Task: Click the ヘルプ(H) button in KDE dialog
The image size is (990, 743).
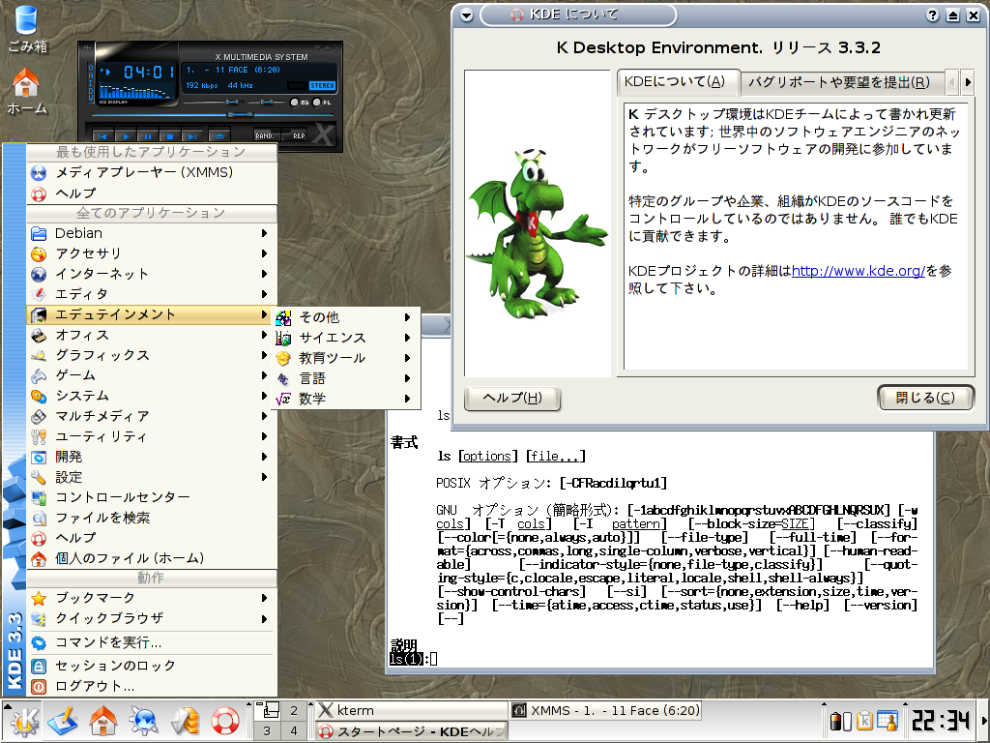Action: 512,398
